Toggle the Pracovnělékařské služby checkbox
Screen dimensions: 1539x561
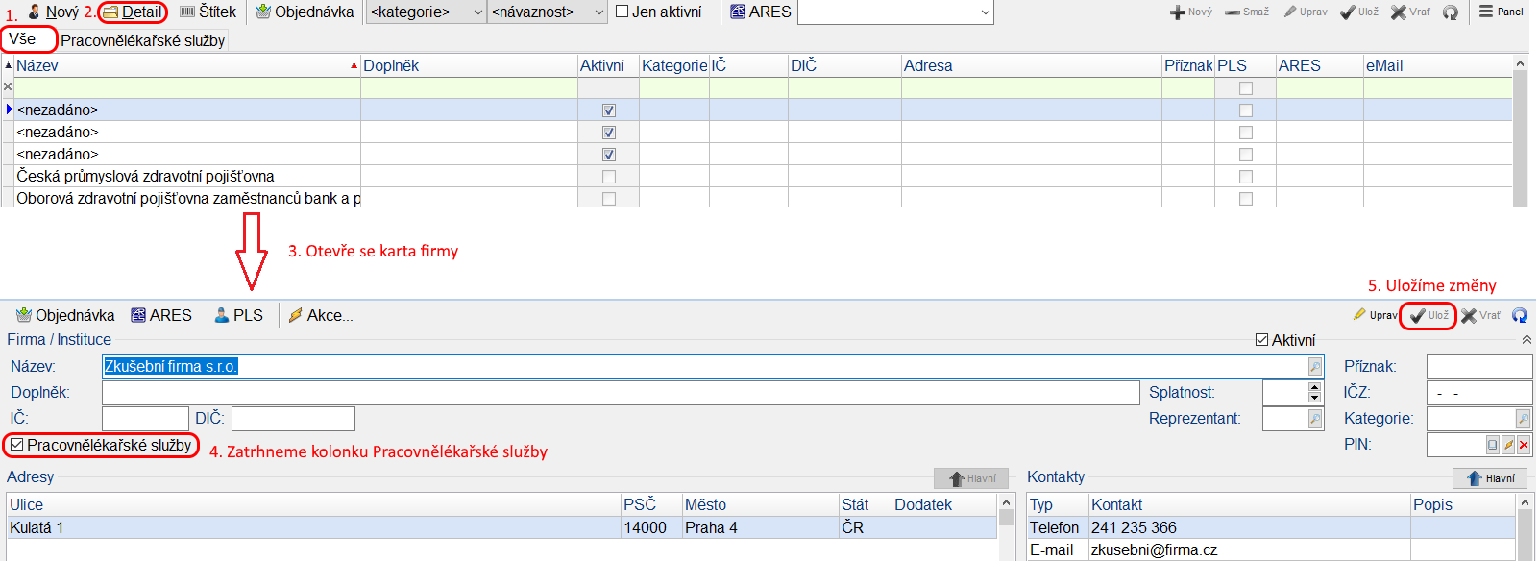[17, 445]
